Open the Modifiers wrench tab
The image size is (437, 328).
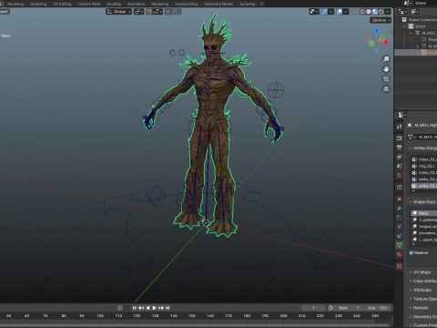pos(400,209)
